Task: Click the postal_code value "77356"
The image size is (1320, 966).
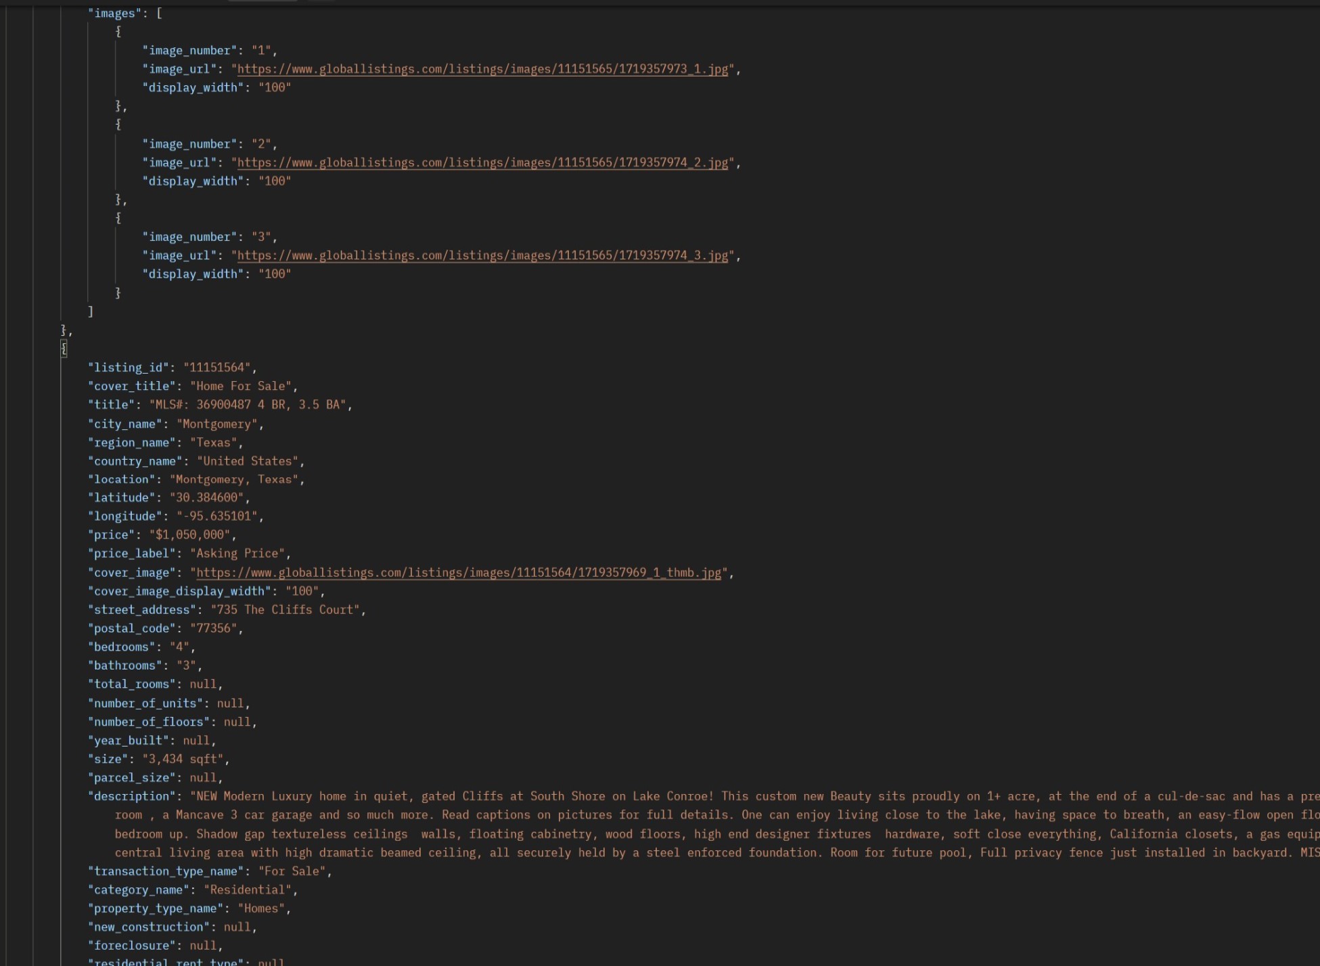Action: 213,628
